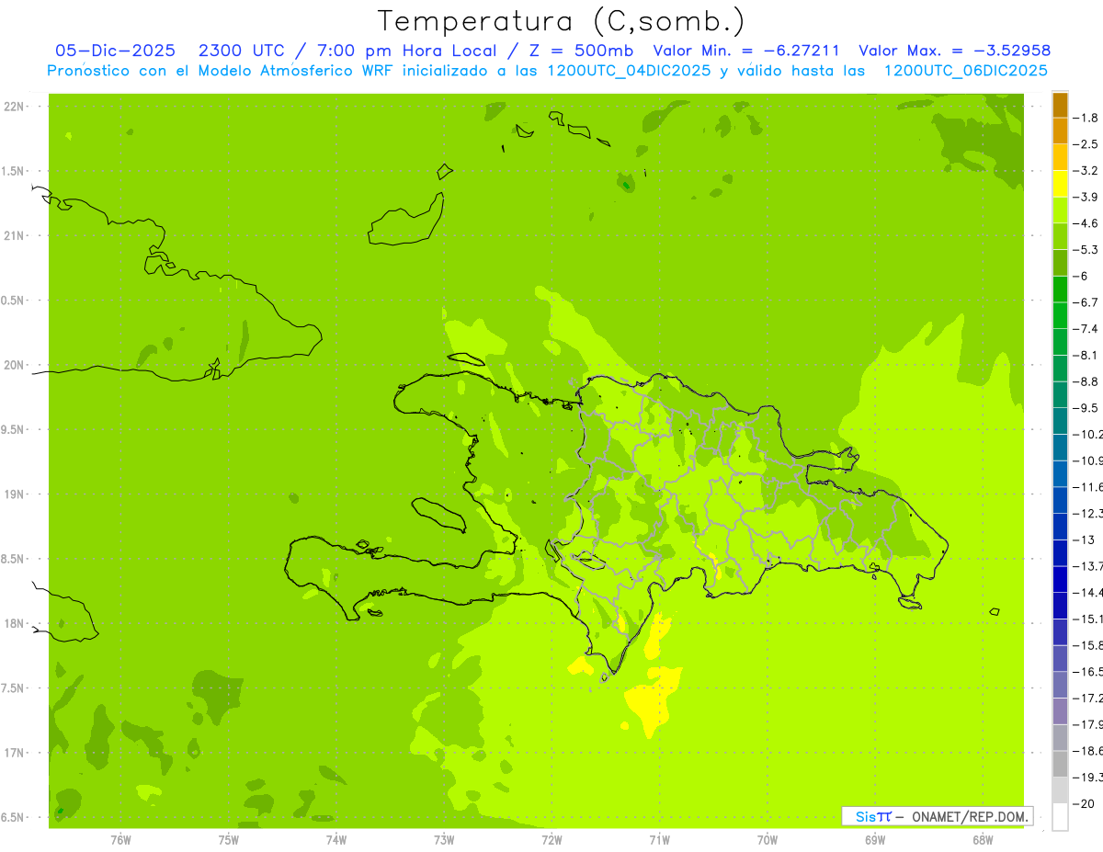Click the '-2.5' color bar value

coord(1087,144)
